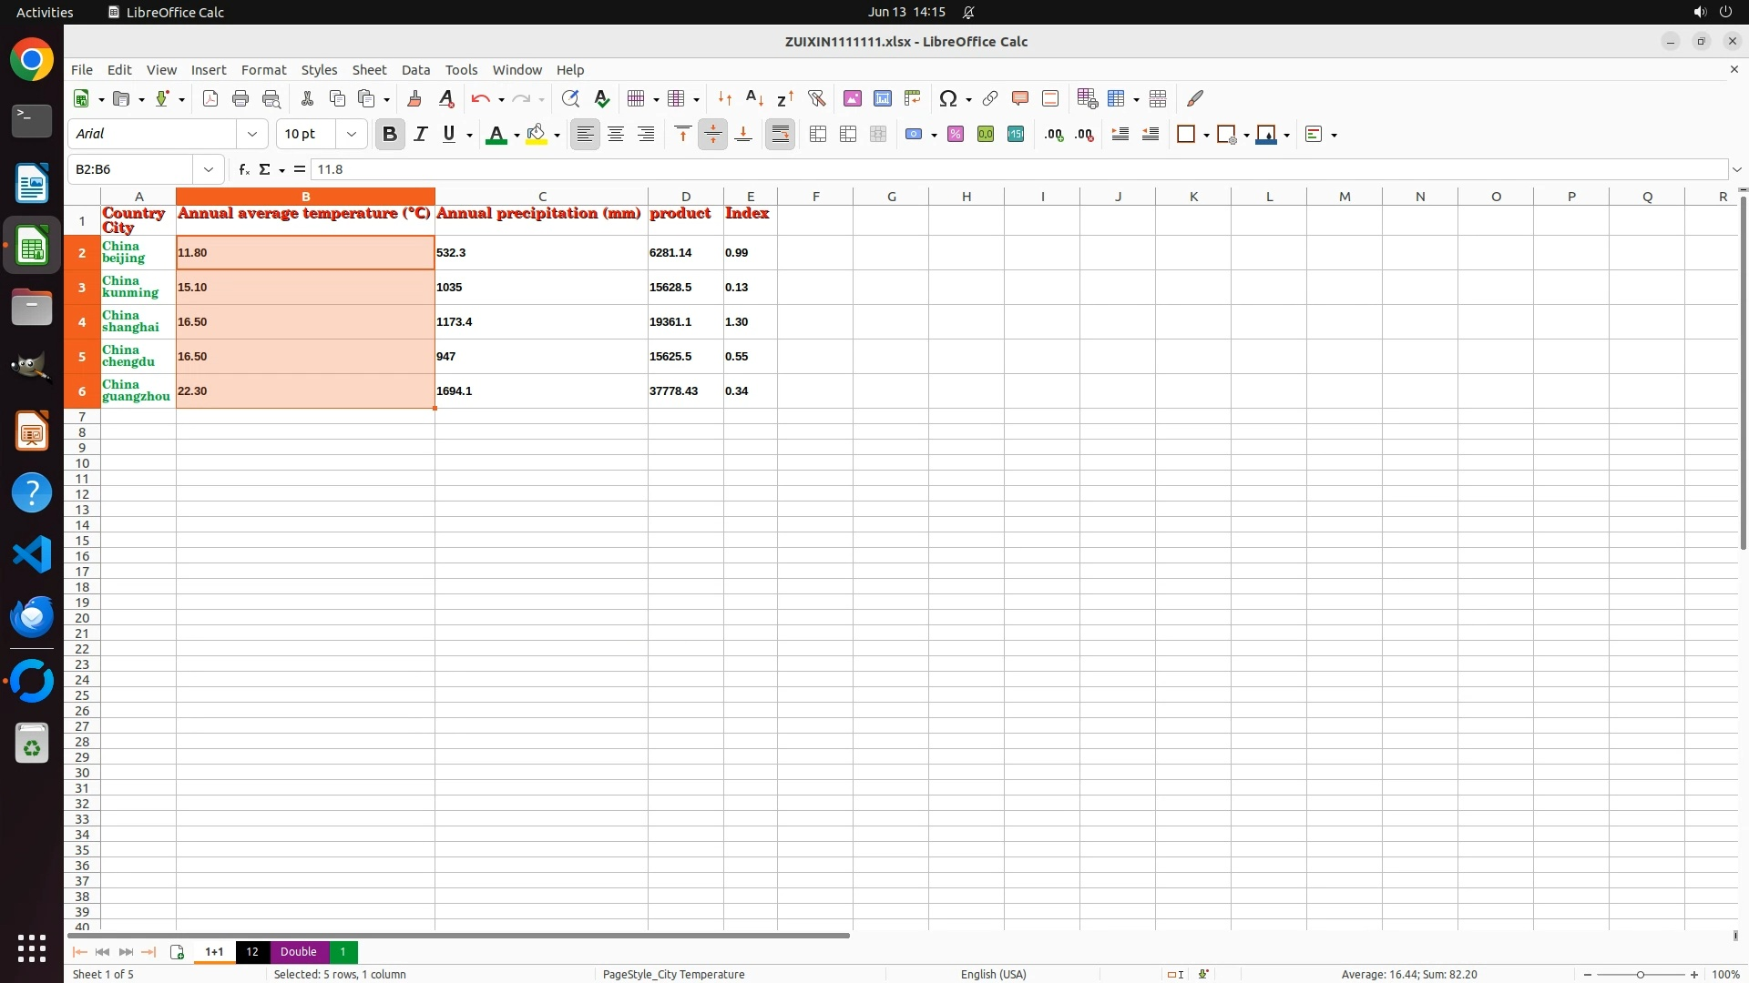Image resolution: width=1749 pixels, height=983 pixels.
Task: Insert a chart using toolbar icon
Action: click(882, 98)
